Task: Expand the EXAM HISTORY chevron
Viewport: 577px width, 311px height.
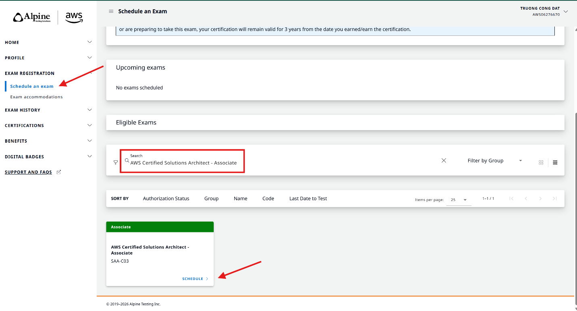Action: (x=90, y=110)
